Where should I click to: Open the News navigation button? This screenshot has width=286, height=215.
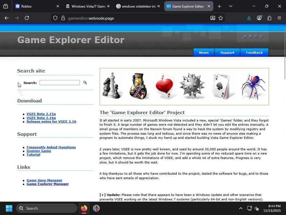(x=204, y=53)
